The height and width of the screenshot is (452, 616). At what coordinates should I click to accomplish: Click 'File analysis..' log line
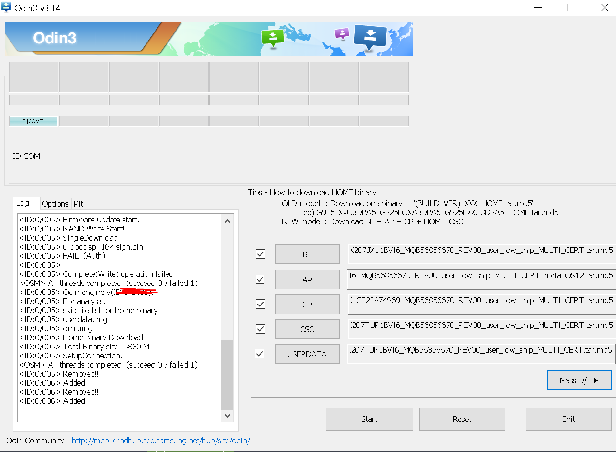tap(63, 301)
